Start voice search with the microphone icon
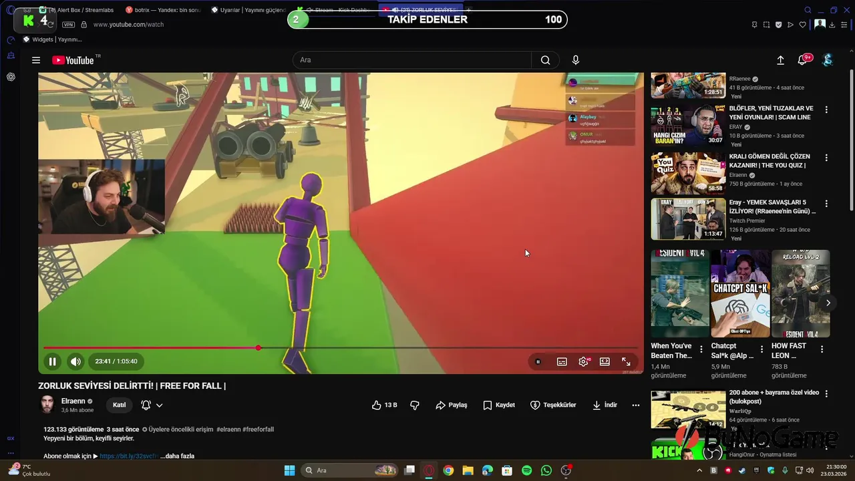The image size is (855, 481). pyautogui.click(x=576, y=60)
